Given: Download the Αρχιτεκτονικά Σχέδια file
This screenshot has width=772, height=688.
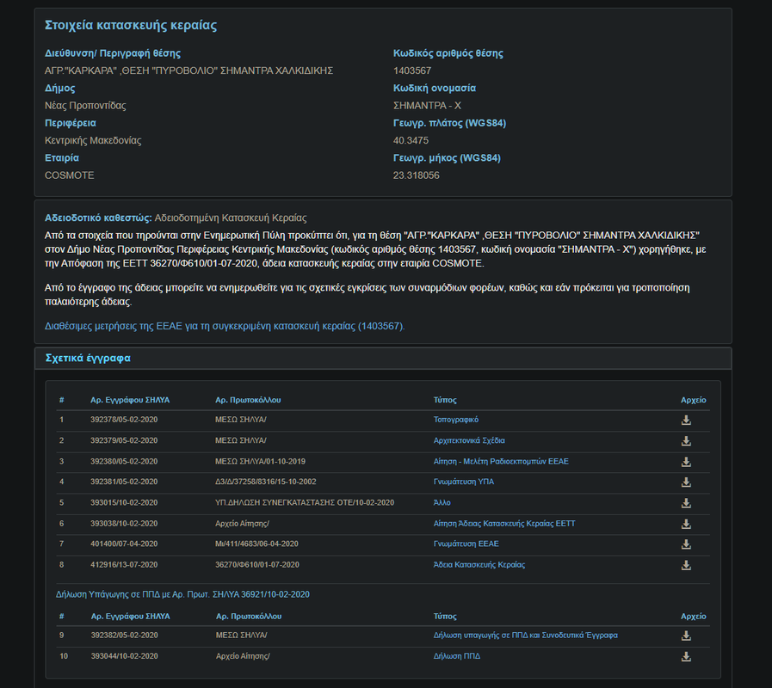Looking at the screenshot, I should pos(686,441).
